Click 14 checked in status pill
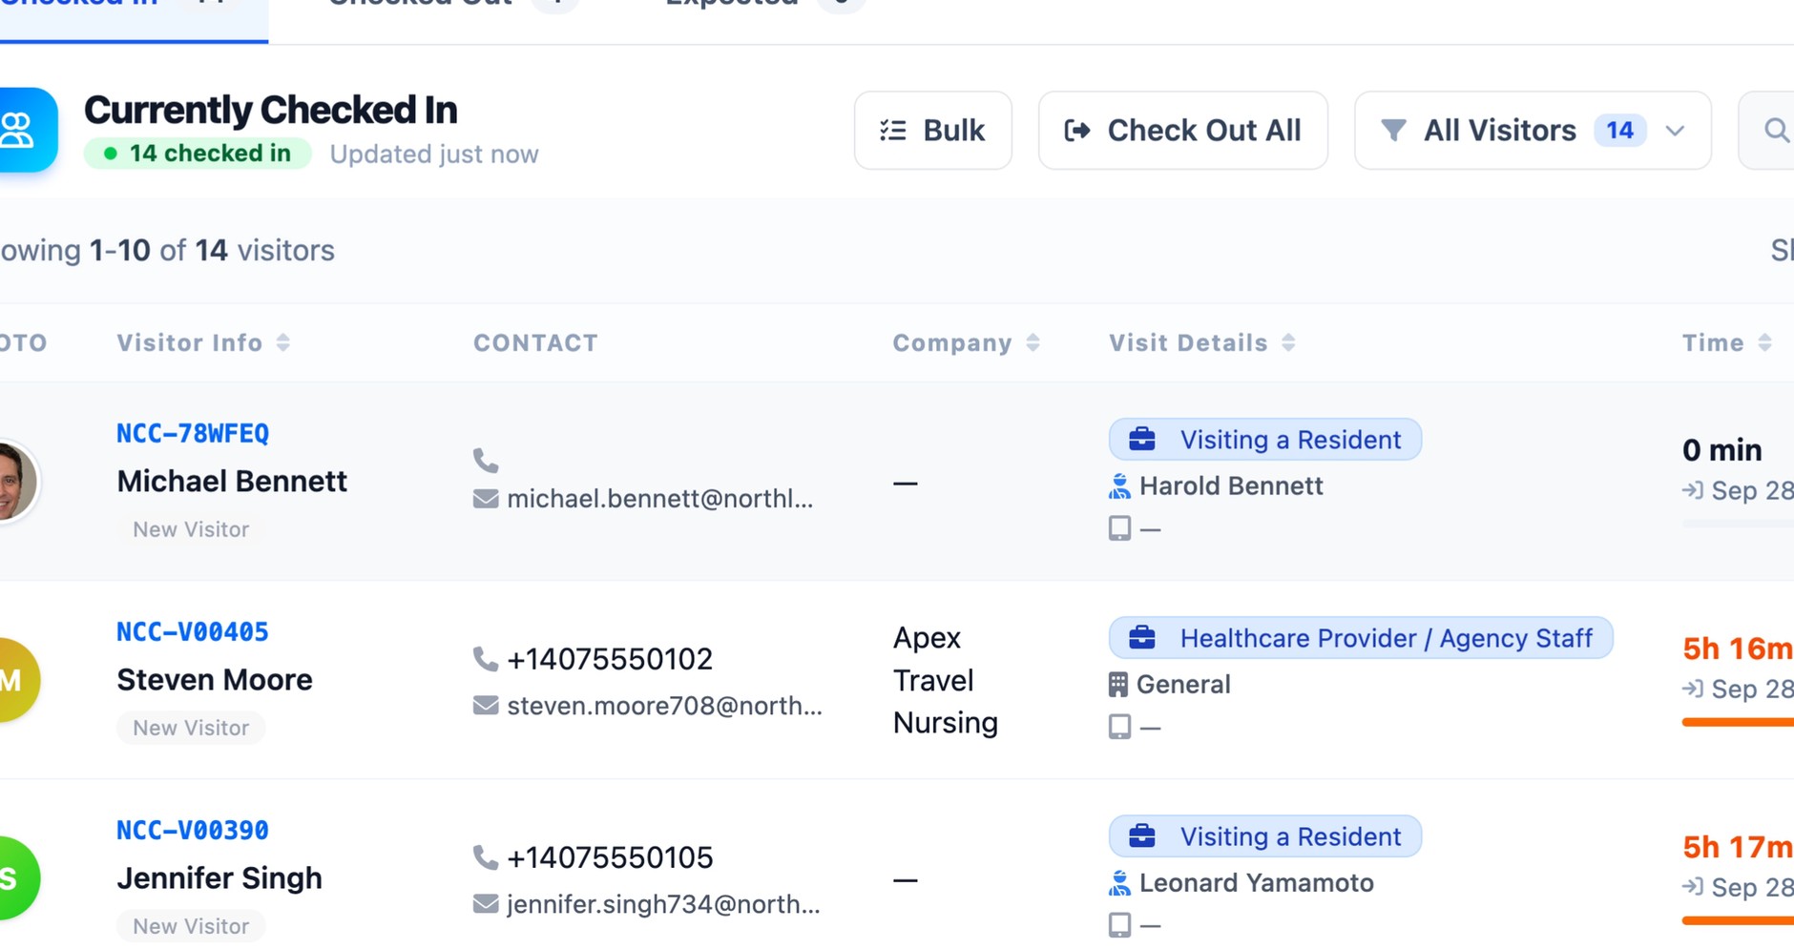The width and height of the screenshot is (1794, 948). pos(198,154)
